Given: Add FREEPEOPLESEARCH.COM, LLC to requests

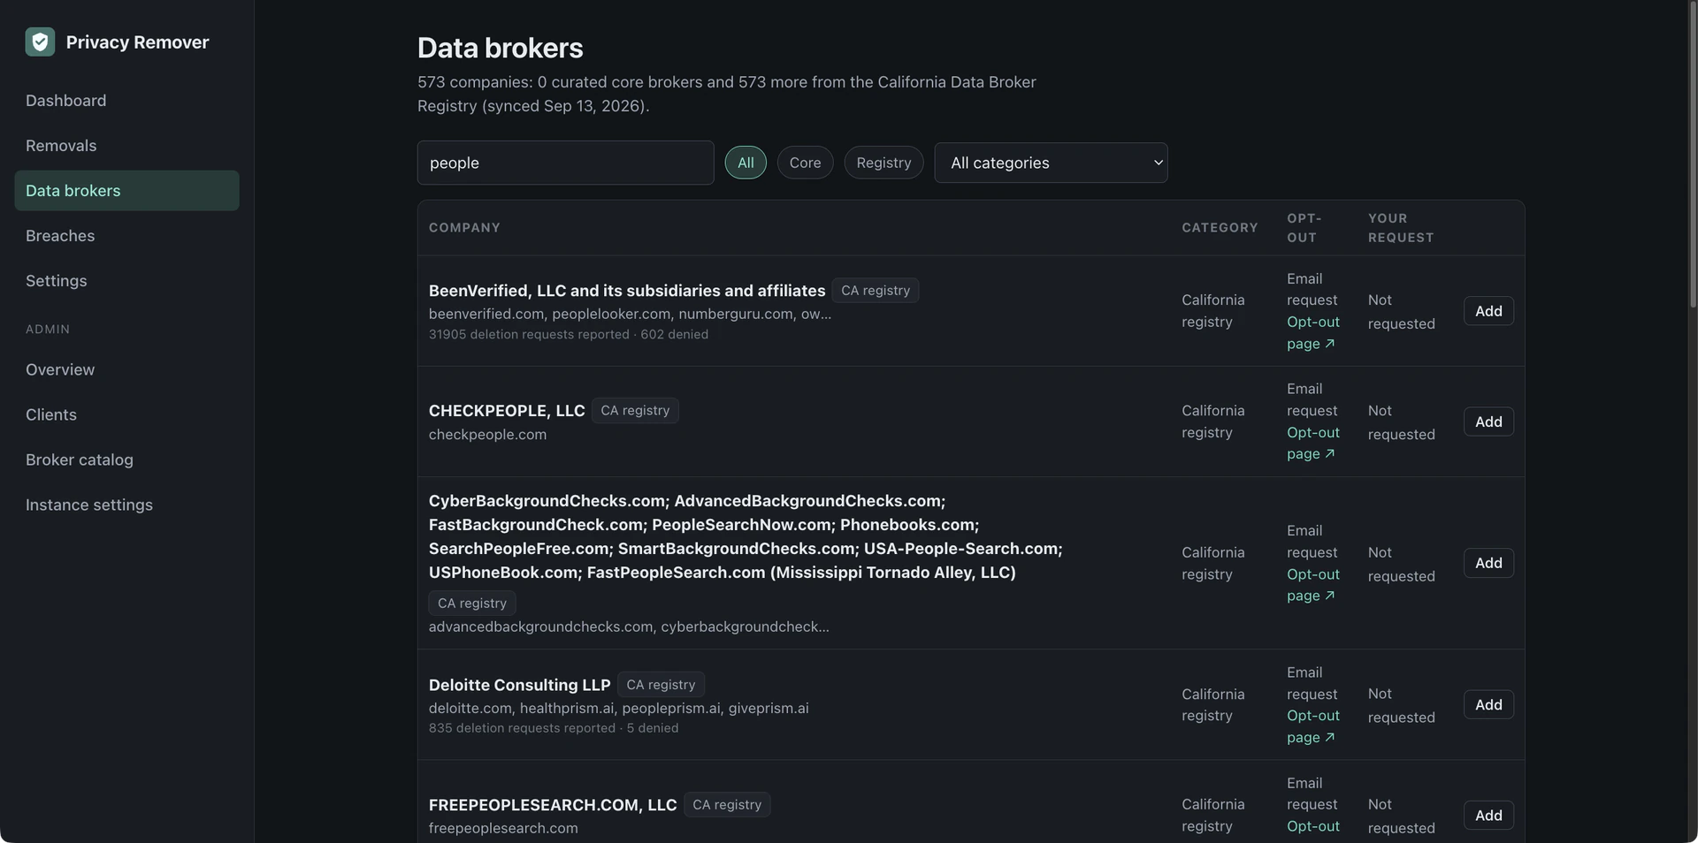Looking at the screenshot, I should pos(1488,815).
